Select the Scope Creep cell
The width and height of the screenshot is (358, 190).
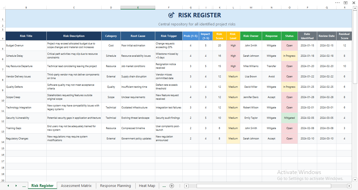[x=26, y=97]
